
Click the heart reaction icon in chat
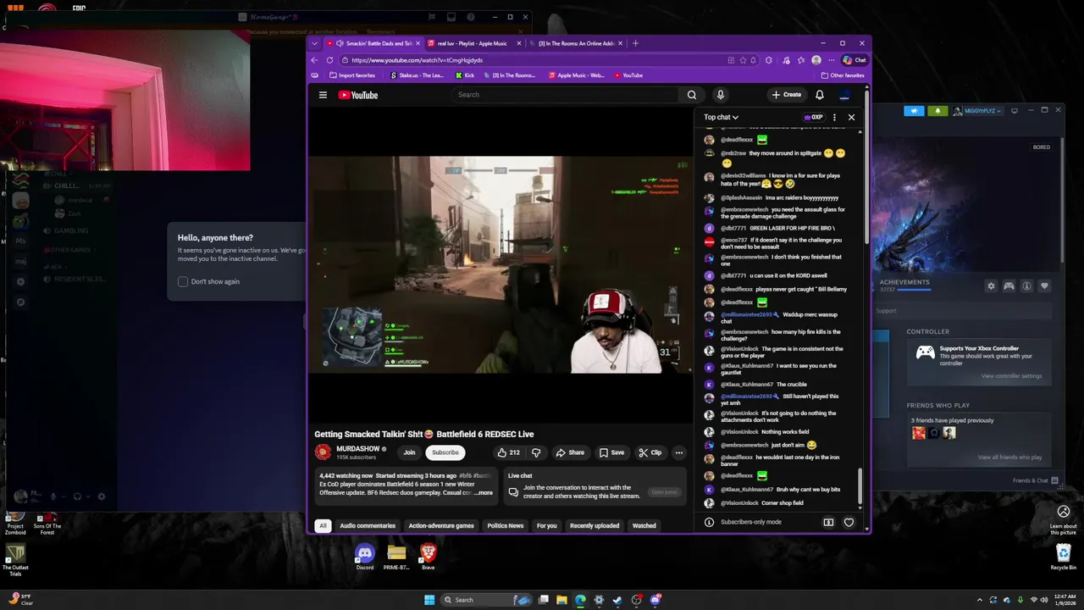click(x=849, y=522)
